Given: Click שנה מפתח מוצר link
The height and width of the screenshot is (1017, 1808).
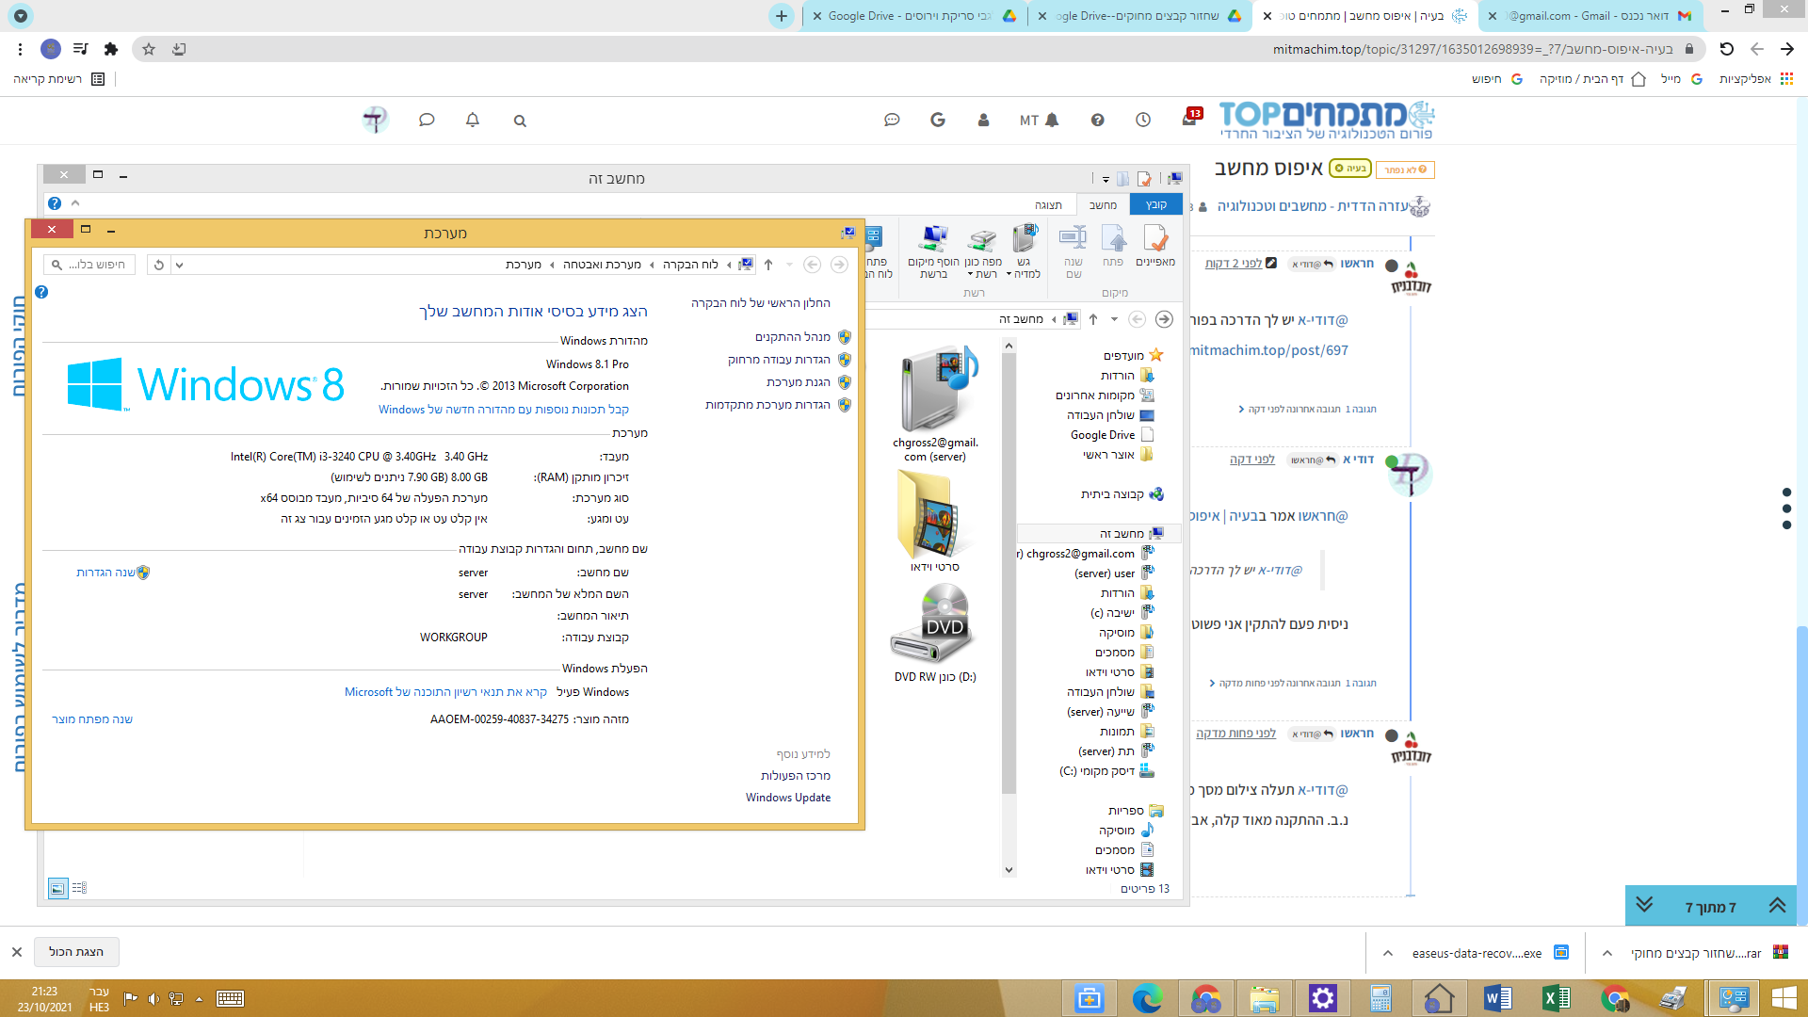Looking at the screenshot, I should point(92,718).
